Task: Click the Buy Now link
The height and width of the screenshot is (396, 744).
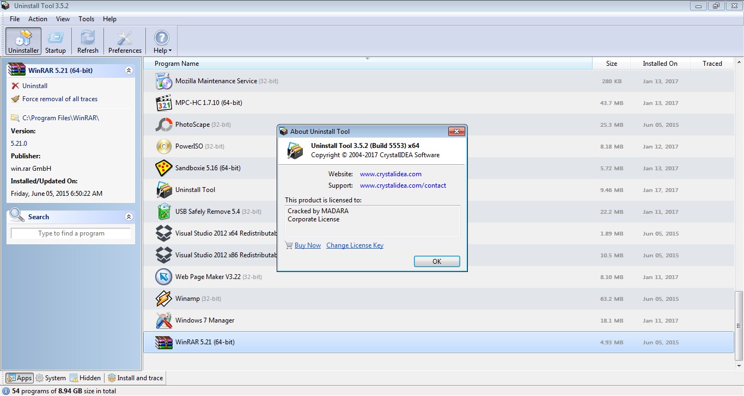Action: pos(308,245)
